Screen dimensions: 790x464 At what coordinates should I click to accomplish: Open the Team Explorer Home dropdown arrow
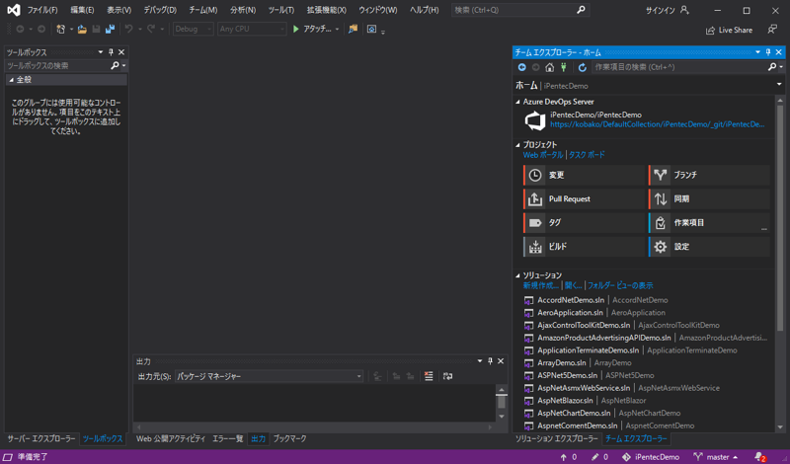click(779, 85)
